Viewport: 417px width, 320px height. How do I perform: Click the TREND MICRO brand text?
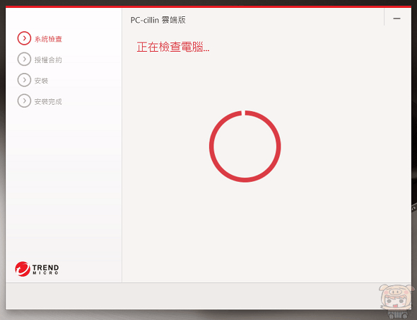pos(45,269)
